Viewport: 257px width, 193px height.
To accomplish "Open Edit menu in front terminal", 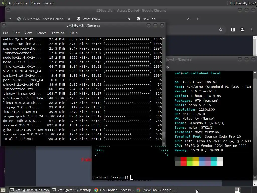I will (x=16, y=33).
